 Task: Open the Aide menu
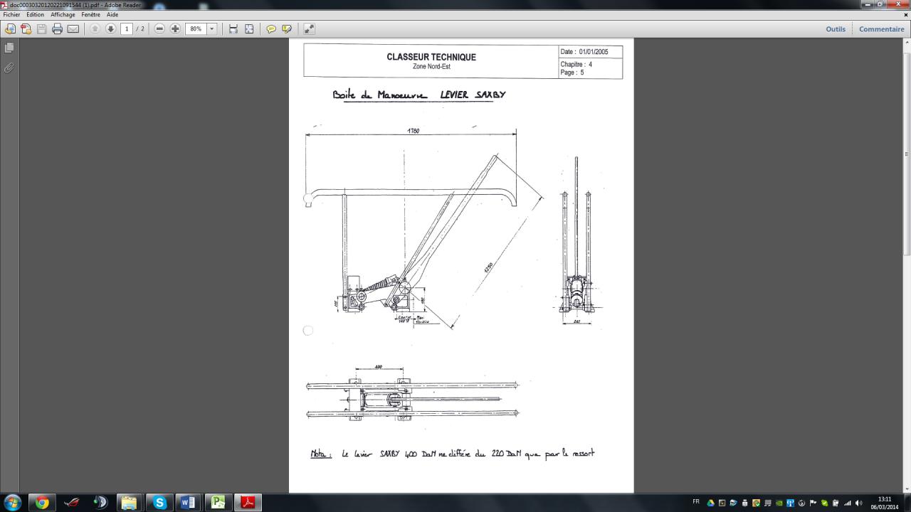[x=112, y=15]
